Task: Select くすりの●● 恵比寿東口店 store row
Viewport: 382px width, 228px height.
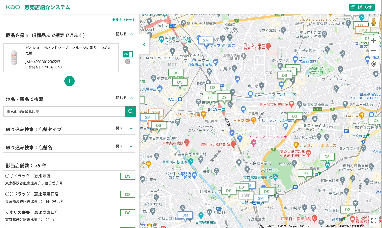Action: pyautogui.click(x=69, y=216)
